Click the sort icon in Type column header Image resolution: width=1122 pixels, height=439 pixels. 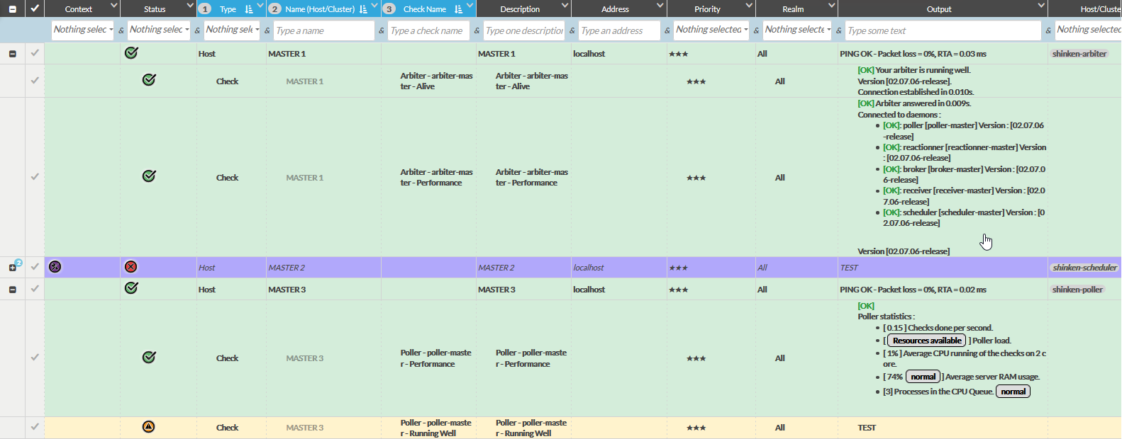click(248, 9)
